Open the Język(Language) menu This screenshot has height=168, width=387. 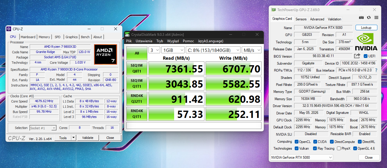coord(211,41)
